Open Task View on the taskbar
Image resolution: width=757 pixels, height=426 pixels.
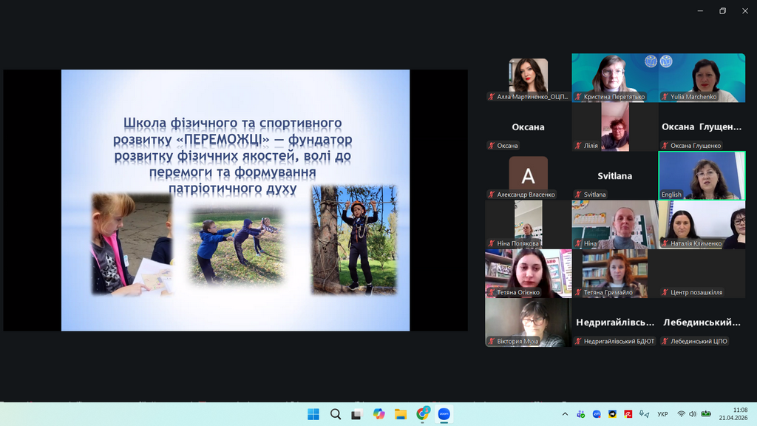click(356, 414)
